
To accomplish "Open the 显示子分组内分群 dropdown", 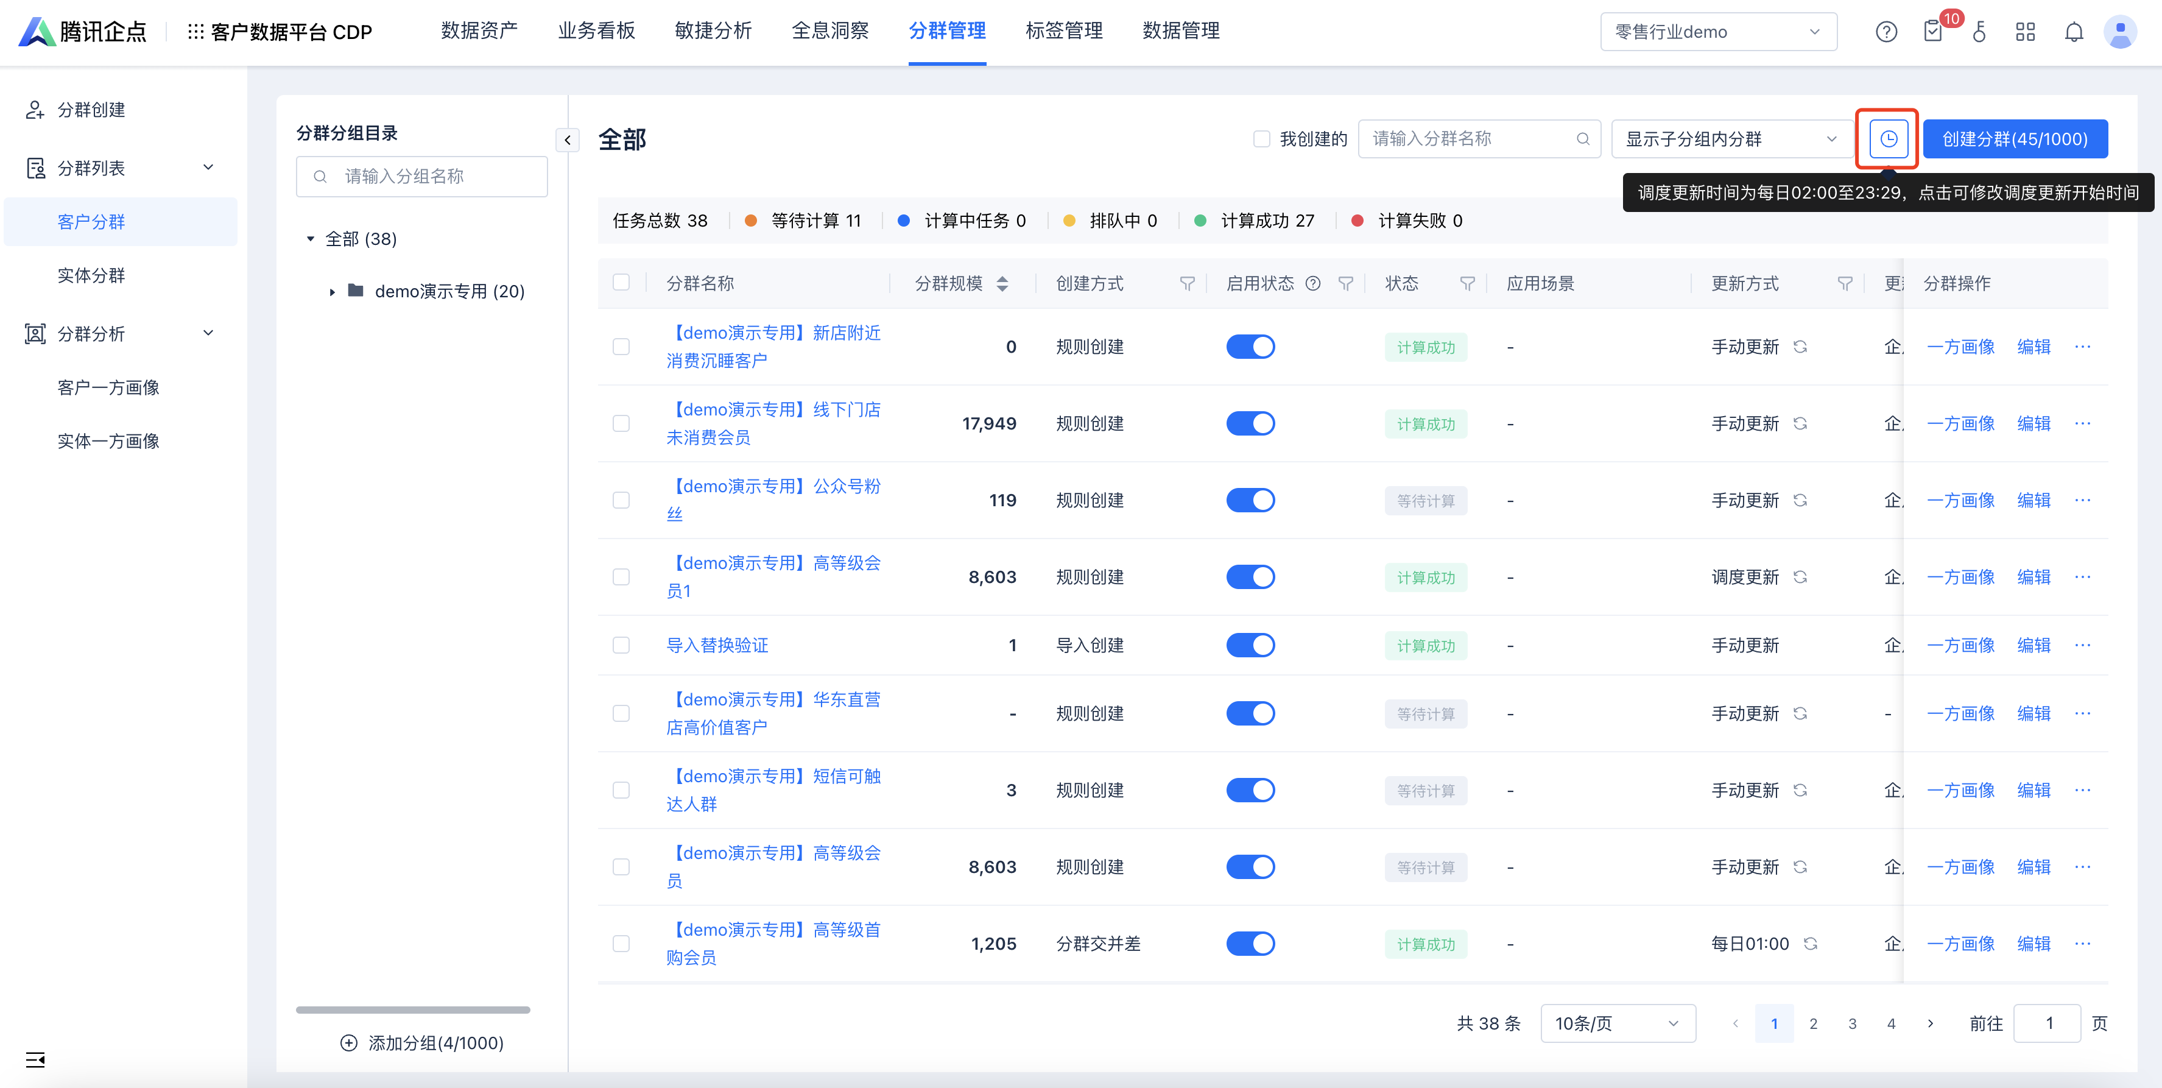I will click(1731, 138).
